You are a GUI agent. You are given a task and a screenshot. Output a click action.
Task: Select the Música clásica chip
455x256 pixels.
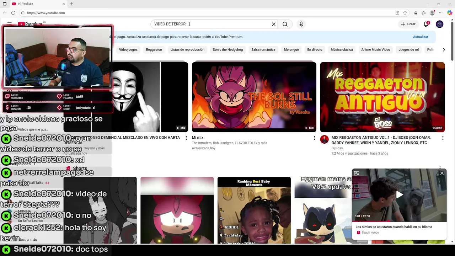tap(342, 50)
